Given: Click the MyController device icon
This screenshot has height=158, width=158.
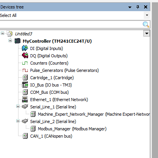Looking at the screenshot, I should (x=17, y=41).
